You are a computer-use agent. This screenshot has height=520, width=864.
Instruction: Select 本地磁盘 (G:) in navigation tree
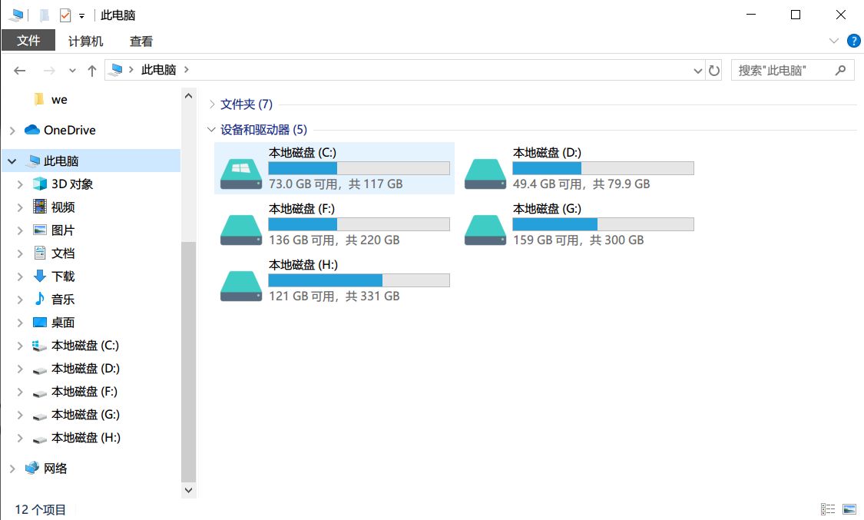pyautogui.click(x=84, y=415)
